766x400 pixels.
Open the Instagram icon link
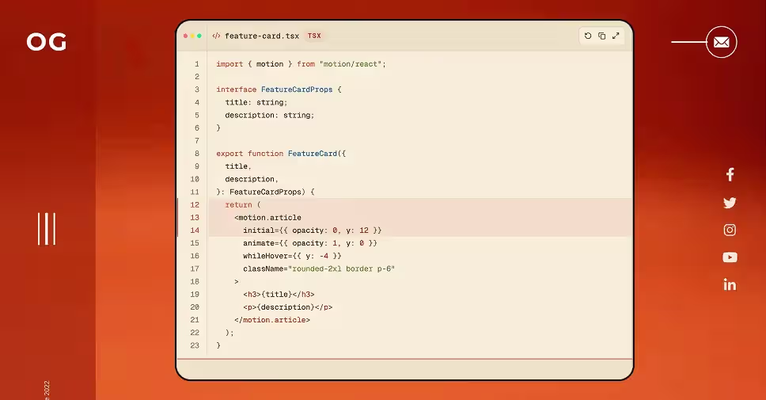click(x=730, y=230)
